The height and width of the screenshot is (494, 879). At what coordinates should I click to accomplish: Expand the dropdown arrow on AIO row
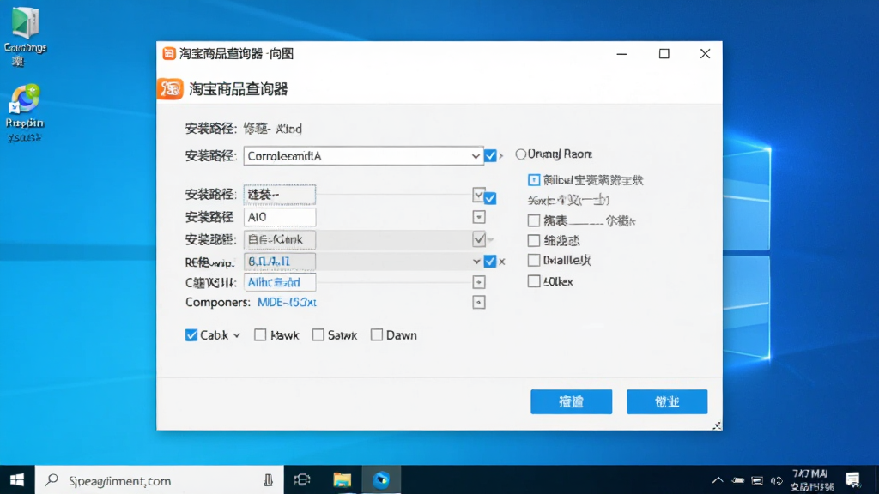coord(478,217)
